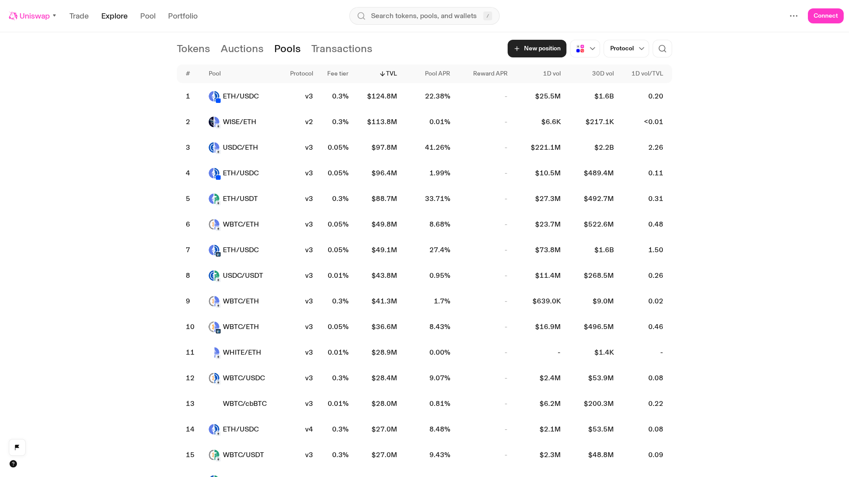Switch to the Transactions tab
This screenshot has width=849, height=477.
pyautogui.click(x=342, y=49)
